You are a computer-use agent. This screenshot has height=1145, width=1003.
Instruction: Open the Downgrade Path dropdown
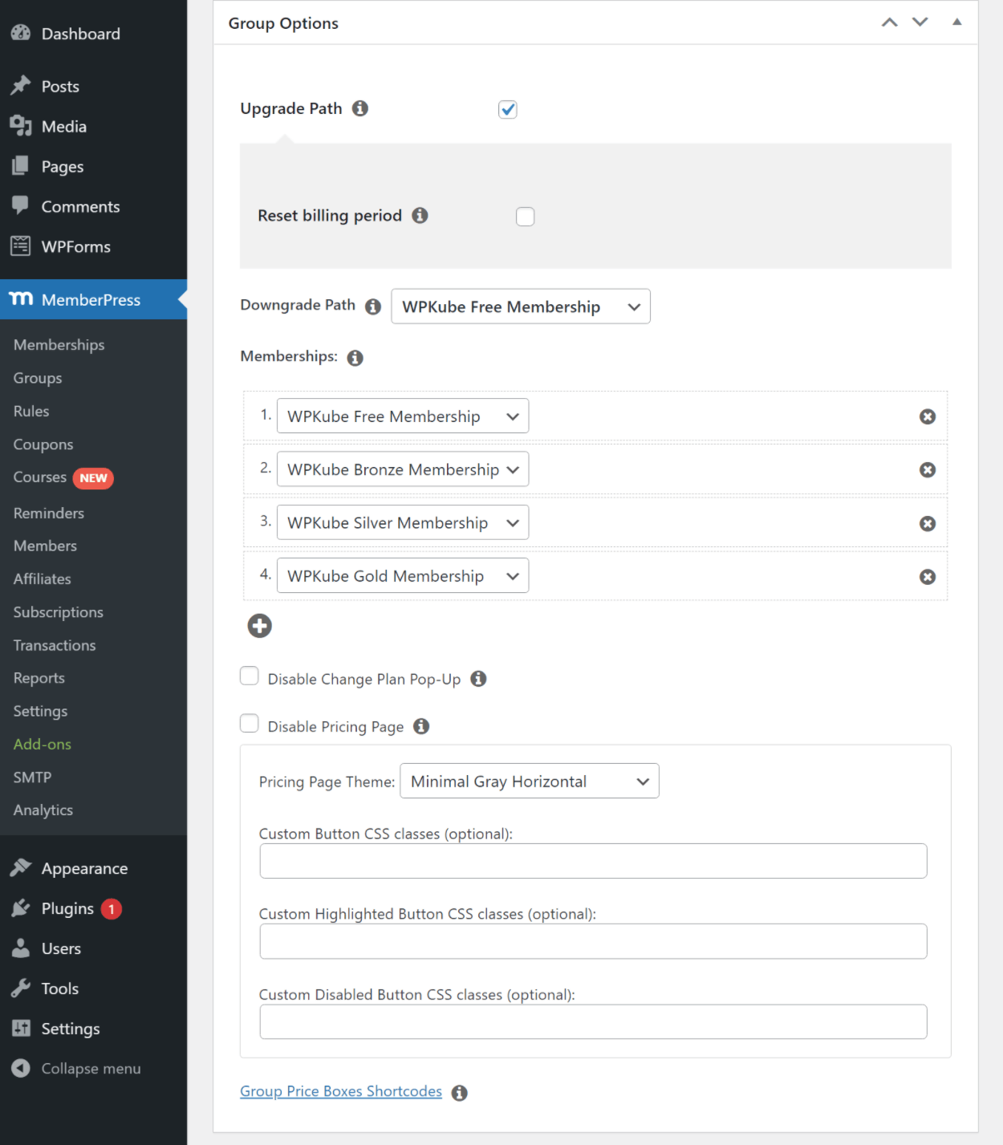[521, 307]
